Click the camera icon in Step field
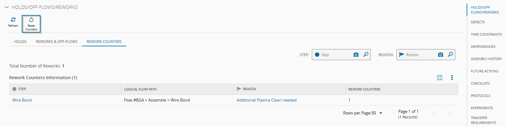 click(356, 55)
